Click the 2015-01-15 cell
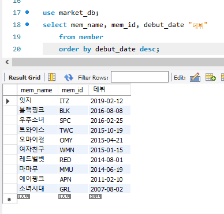Screen dimensions: 224x214 point(110,150)
